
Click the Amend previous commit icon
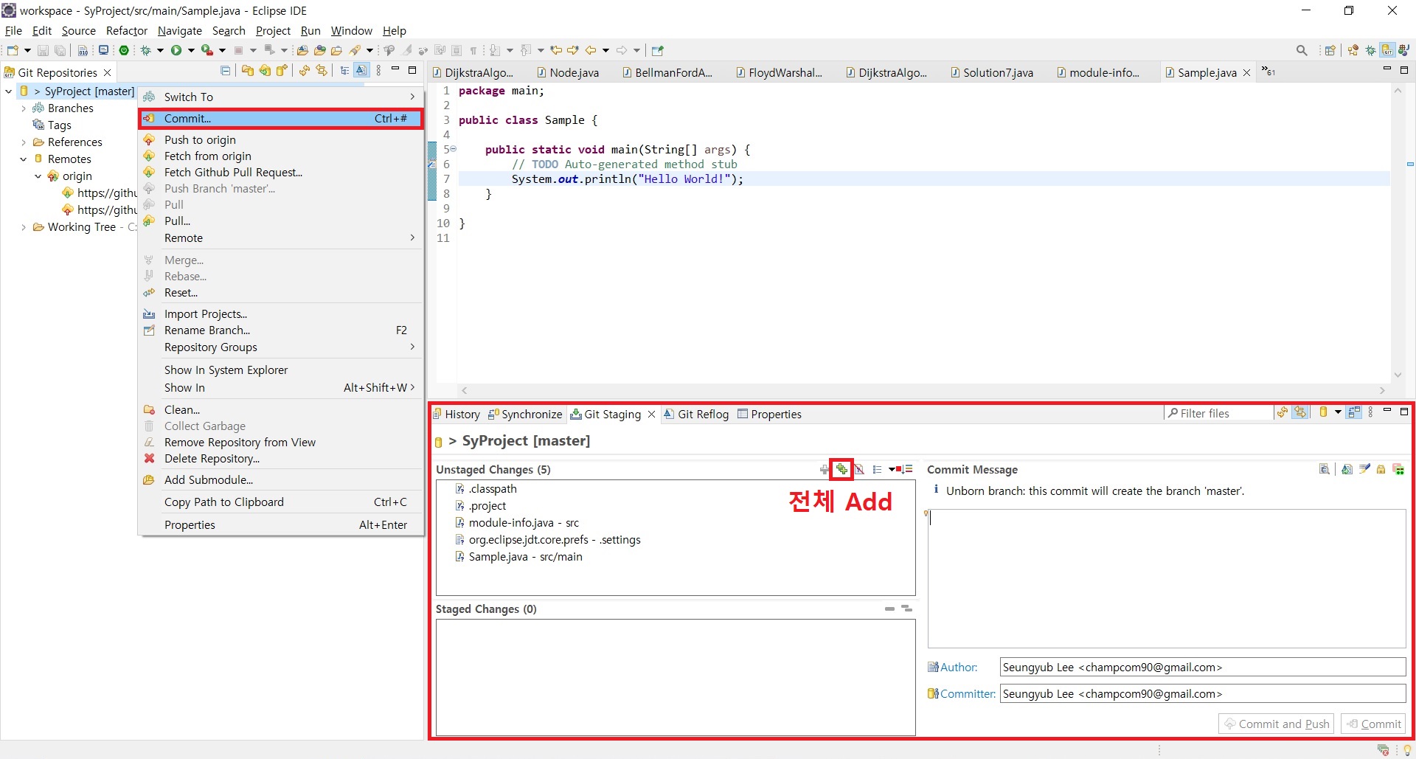[x=1347, y=469]
